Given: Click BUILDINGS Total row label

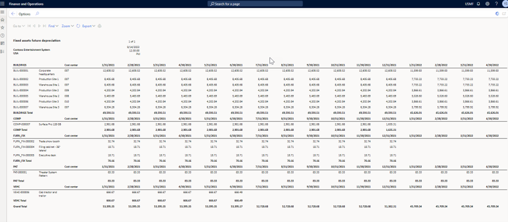Looking at the screenshot, I should (23, 113).
